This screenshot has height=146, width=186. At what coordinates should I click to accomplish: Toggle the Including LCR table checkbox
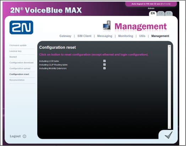coord(104,61)
